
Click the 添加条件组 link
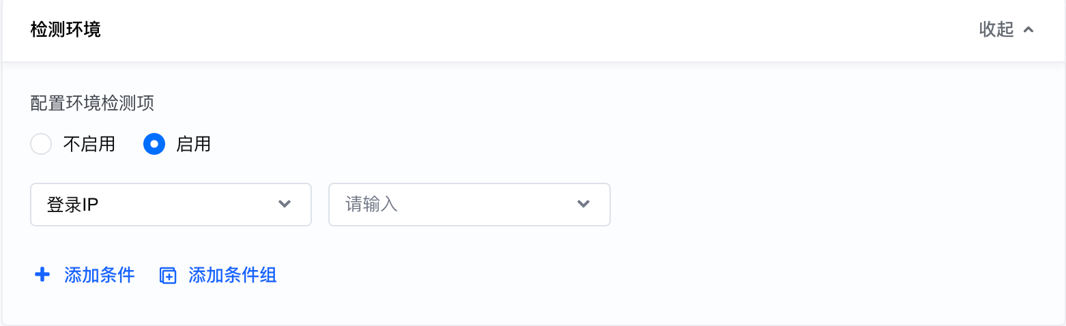click(x=232, y=275)
